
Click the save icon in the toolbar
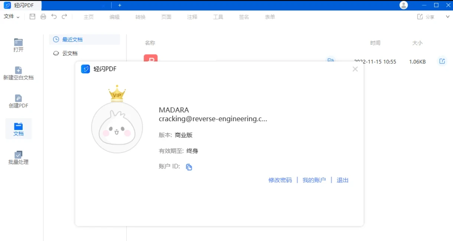pyautogui.click(x=32, y=17)
